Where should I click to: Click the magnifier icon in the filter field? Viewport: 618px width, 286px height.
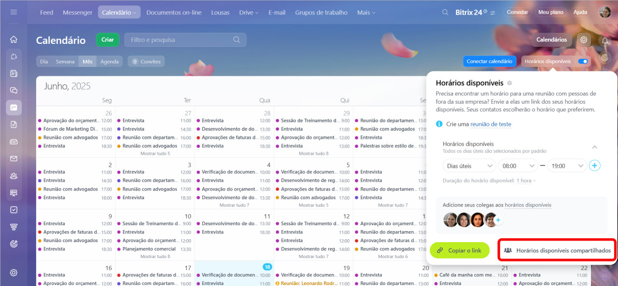[x=237, y=40]
